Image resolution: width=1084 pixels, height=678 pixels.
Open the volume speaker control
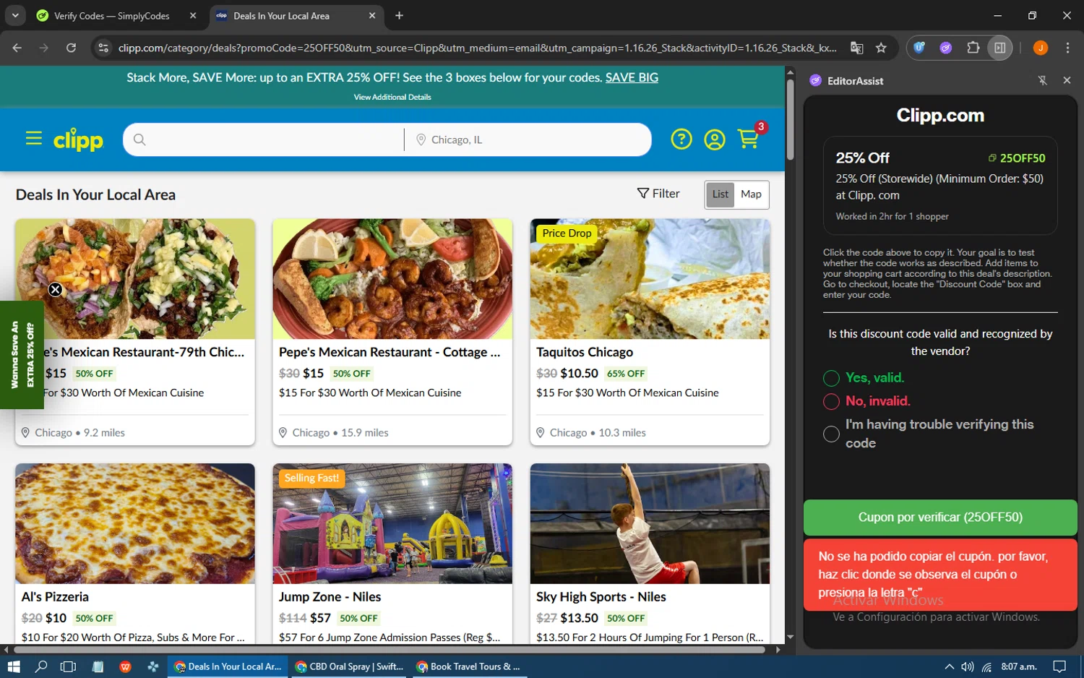(x=968, y=666)
